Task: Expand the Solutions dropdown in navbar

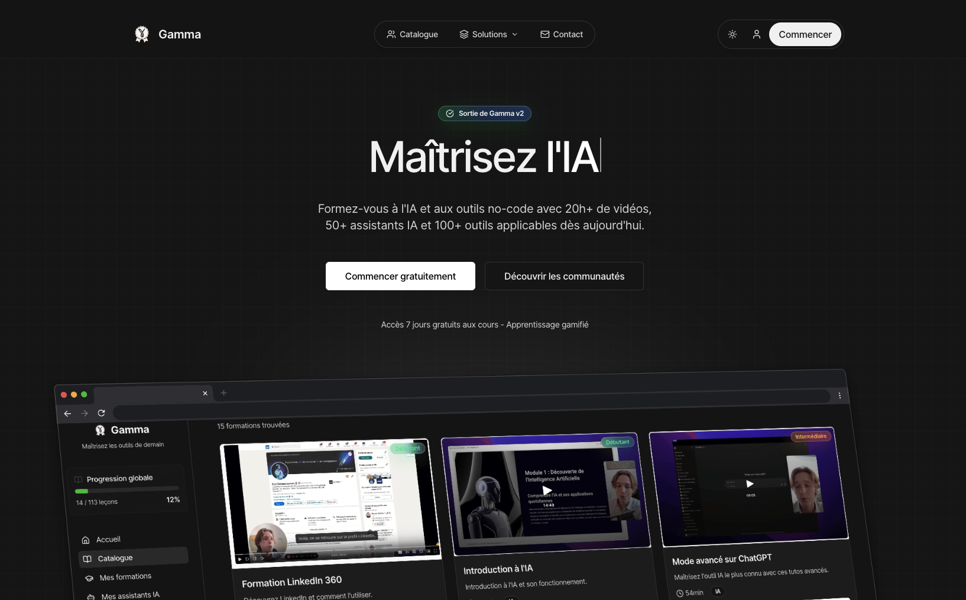Action: 489,34
